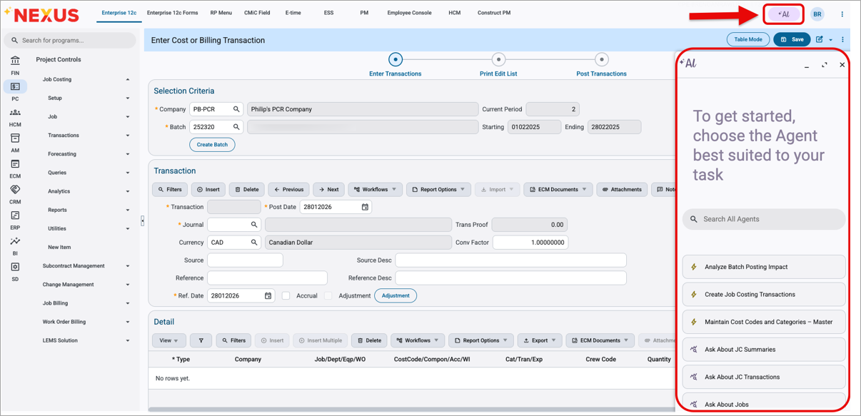
Task: Open the Transaction Report Options dropdown
Action: (x=438, y=190)
